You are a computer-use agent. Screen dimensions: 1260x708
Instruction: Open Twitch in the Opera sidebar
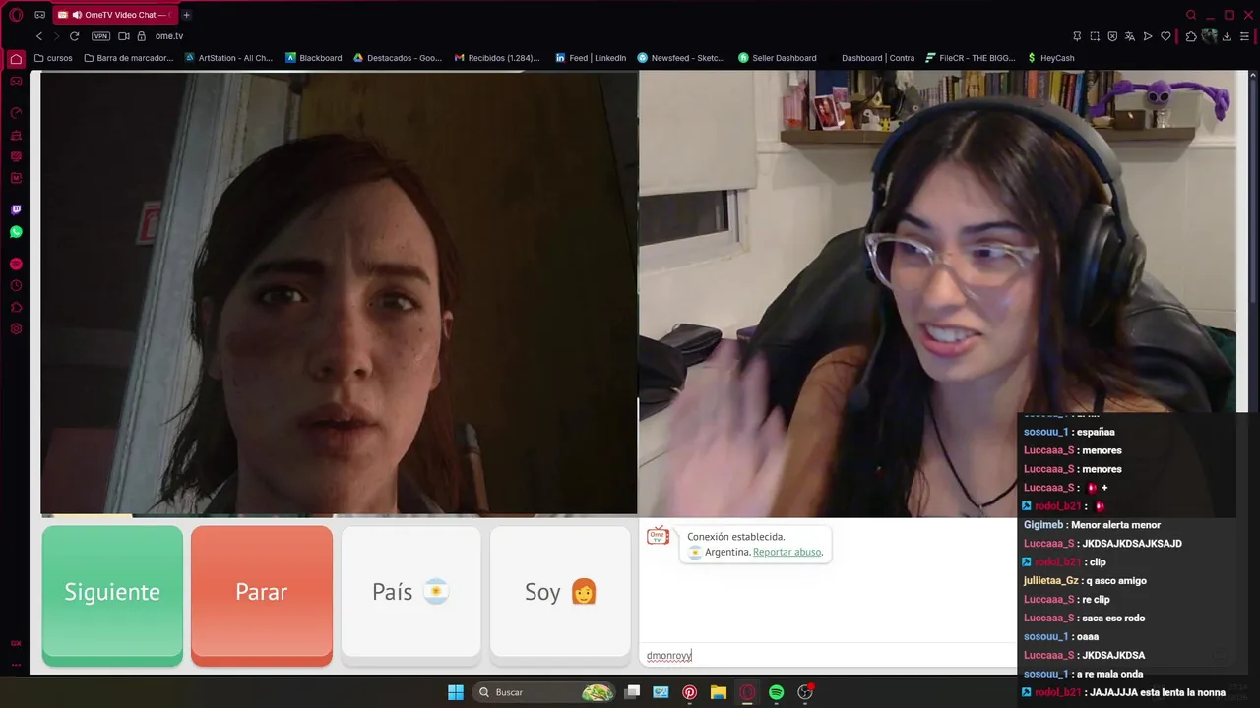click(x=16, y=209)
